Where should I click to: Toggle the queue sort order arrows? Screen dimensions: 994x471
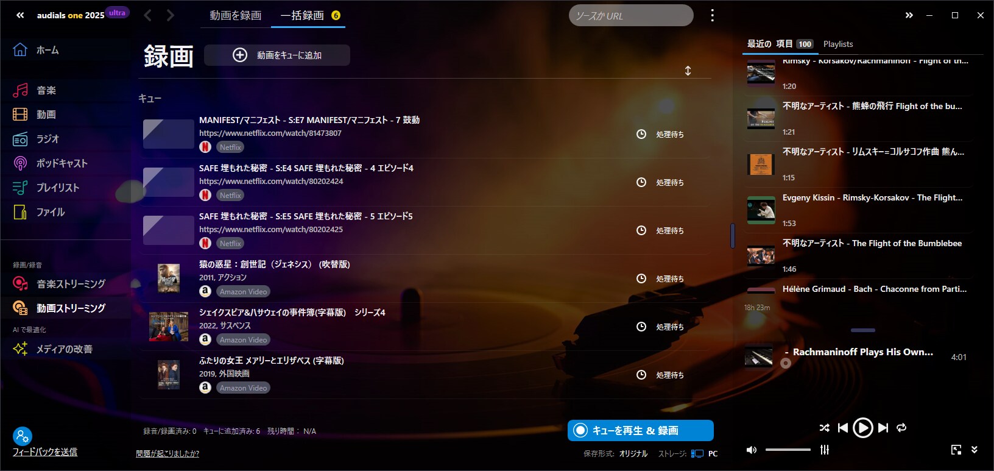(x=688, y=71)
